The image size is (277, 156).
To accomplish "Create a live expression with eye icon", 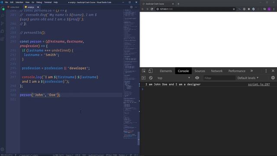I will tap(197, 78).
